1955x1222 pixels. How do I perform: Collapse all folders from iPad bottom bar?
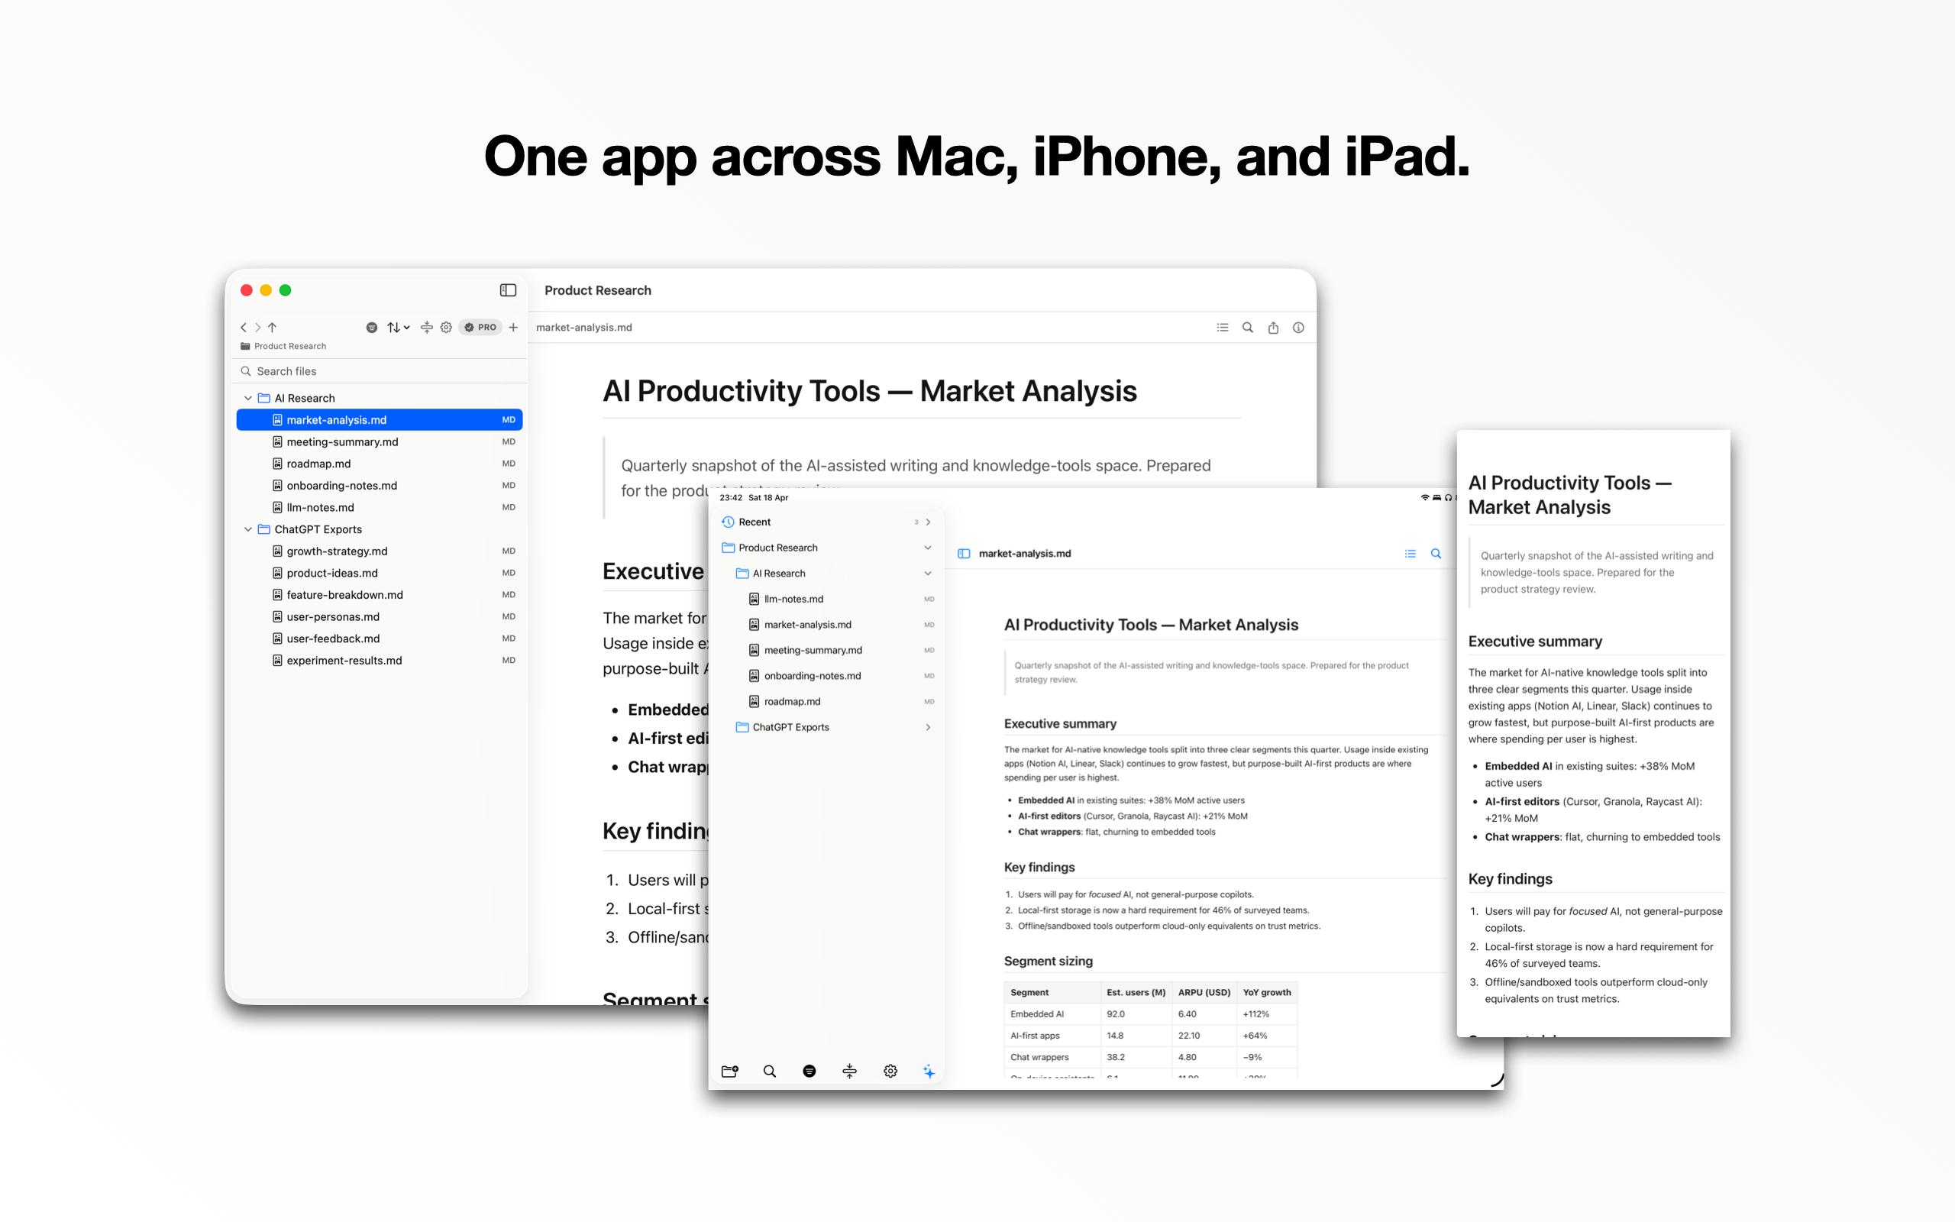pyautogui.click(x=850, y=1071)
